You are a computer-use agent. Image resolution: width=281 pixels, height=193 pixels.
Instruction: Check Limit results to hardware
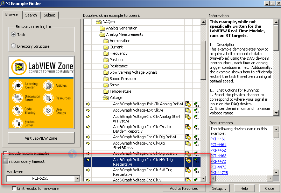14,188
